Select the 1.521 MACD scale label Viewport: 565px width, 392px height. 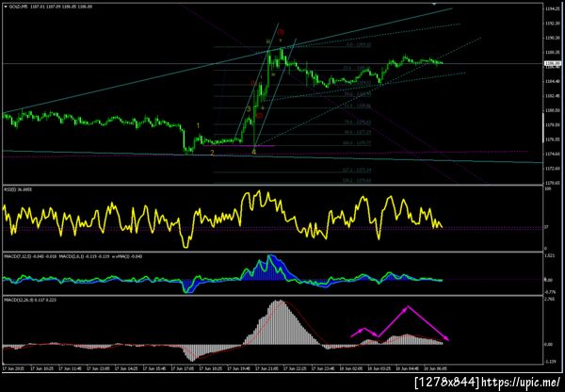549,255
